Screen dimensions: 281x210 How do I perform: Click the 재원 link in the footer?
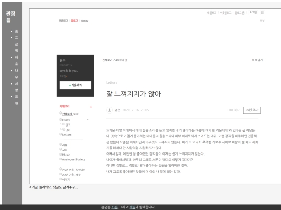click(x=132, y=207)
